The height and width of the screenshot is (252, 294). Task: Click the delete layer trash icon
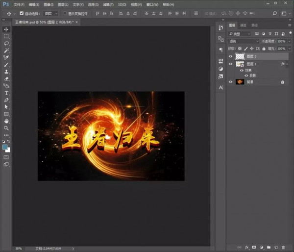coord(283,247)
